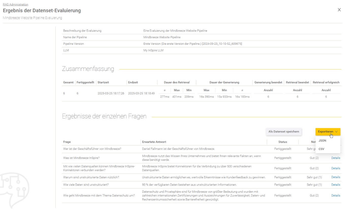The width and height of the screenshot is (345, 211).
Task: Click the 15s 933ms generation min value
Action: pyautogui.click(x=224, y=97)
